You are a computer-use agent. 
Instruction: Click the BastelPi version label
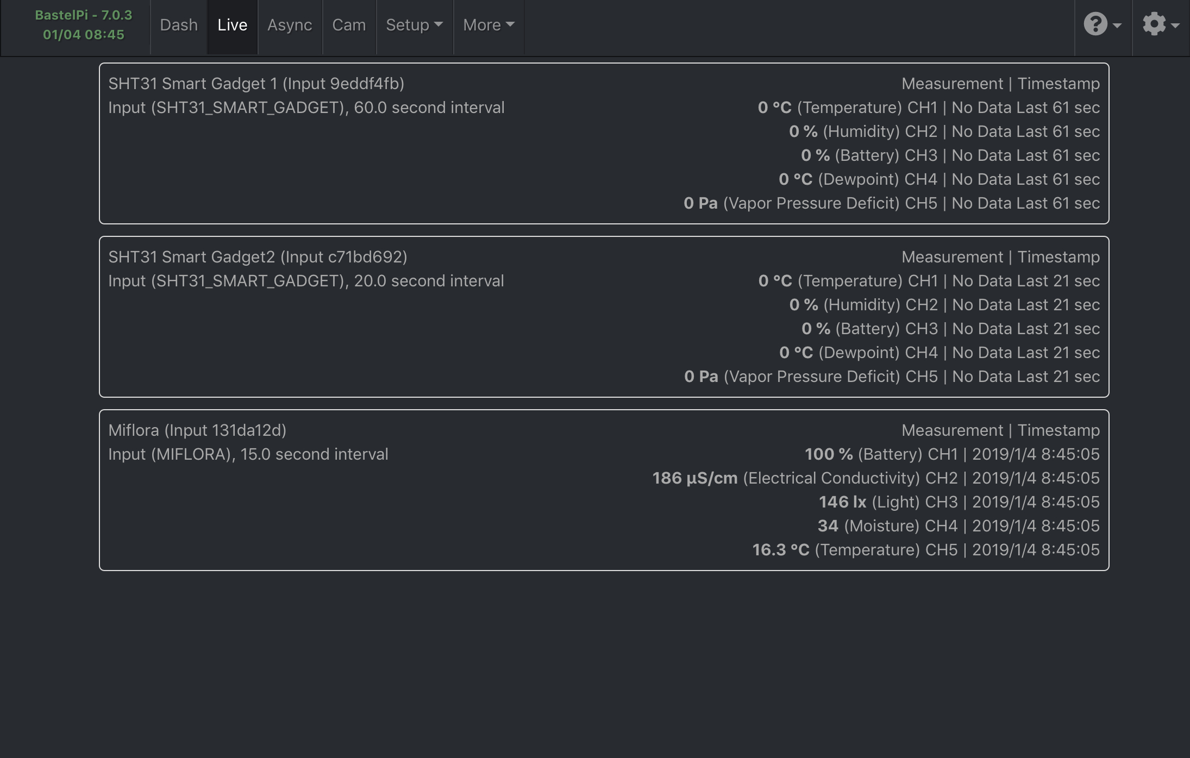coord(83,16)
